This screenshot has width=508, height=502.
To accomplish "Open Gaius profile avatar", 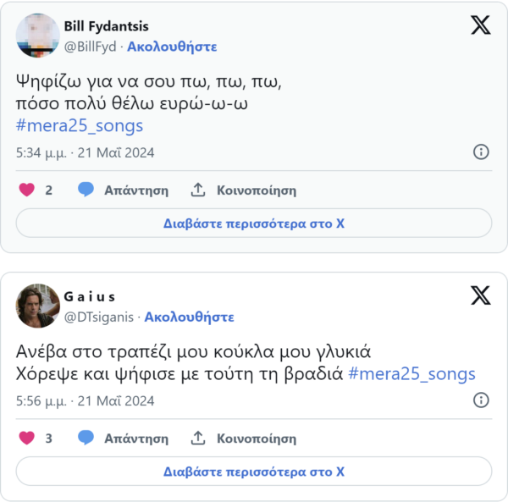I will [x=37, y=306].
